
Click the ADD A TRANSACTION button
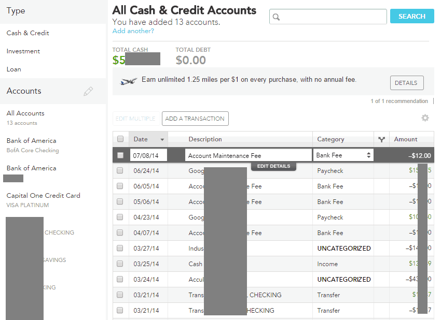point(195,118)
